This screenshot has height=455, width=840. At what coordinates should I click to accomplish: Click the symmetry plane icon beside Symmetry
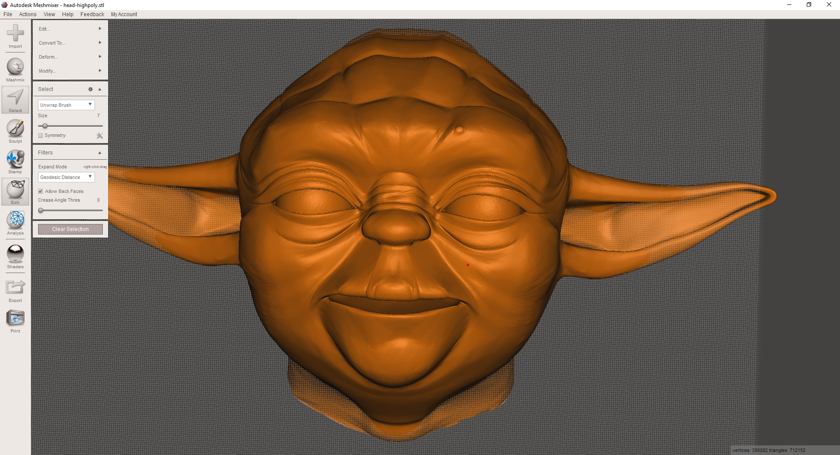[100, 136]
